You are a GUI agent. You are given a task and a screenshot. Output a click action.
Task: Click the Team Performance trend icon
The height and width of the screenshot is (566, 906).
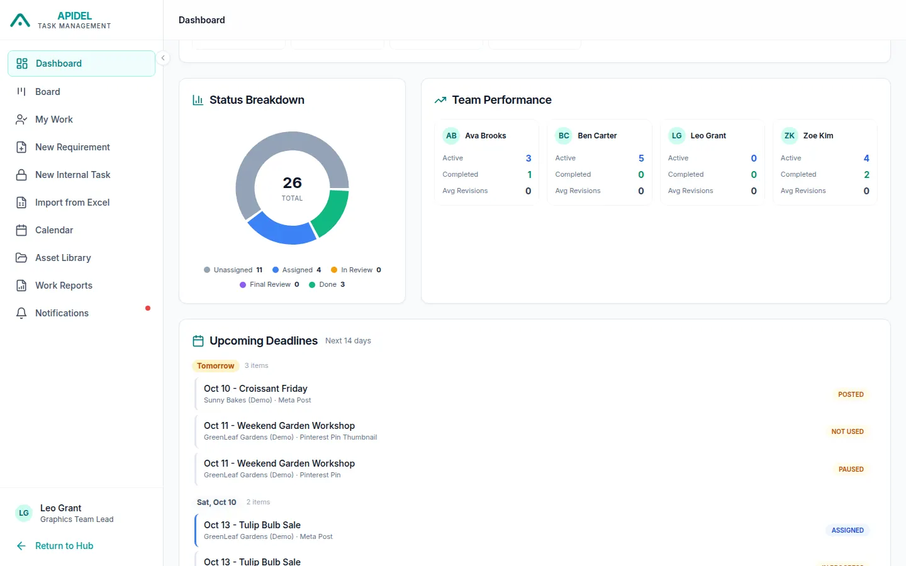point(440,100)
